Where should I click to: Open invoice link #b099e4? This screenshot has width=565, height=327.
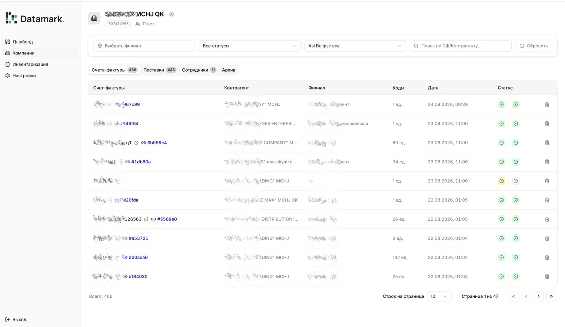tap(154, 143)
